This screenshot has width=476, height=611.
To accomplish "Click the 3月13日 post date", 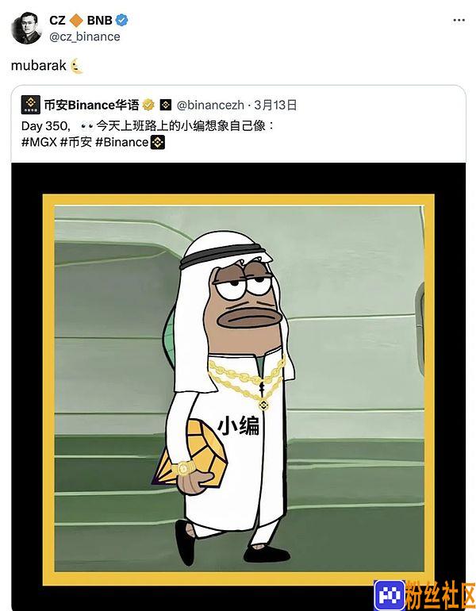I will 275,106.
